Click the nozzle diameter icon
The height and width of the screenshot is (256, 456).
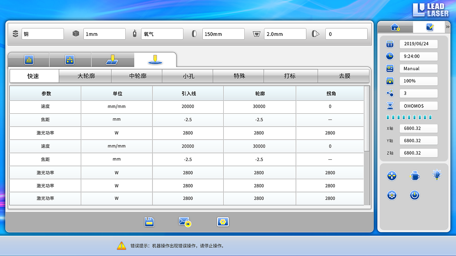click(256, 34)
